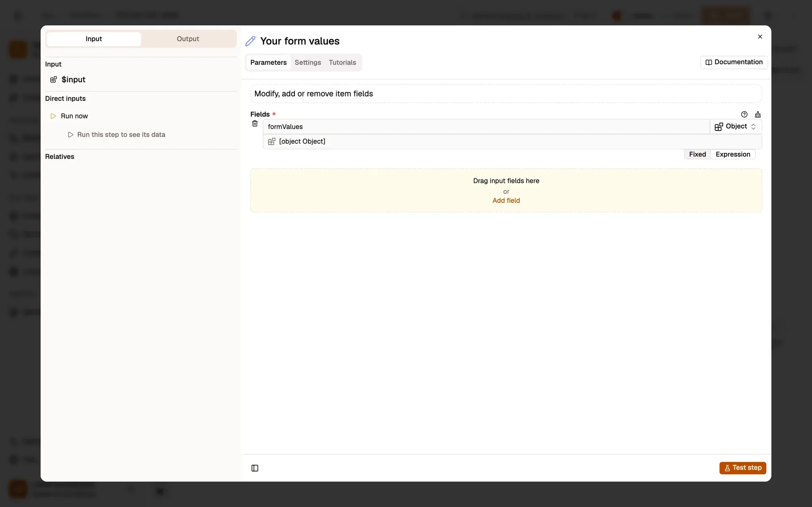The height and width of the screenshot is (507, 812).
Task: Click the $input object icon
Action: (x=53, y=79)
